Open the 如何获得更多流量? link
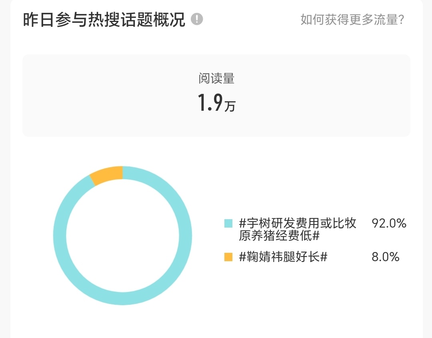 pos(352,20)
